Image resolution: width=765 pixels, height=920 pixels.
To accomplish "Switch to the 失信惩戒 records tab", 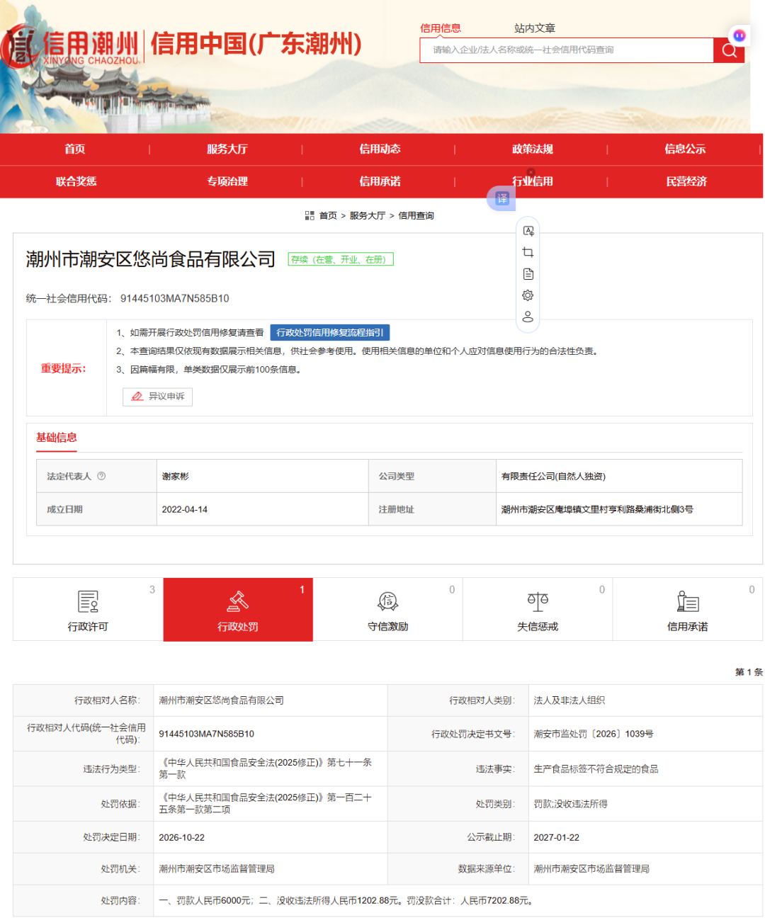I will pos(538,610).
